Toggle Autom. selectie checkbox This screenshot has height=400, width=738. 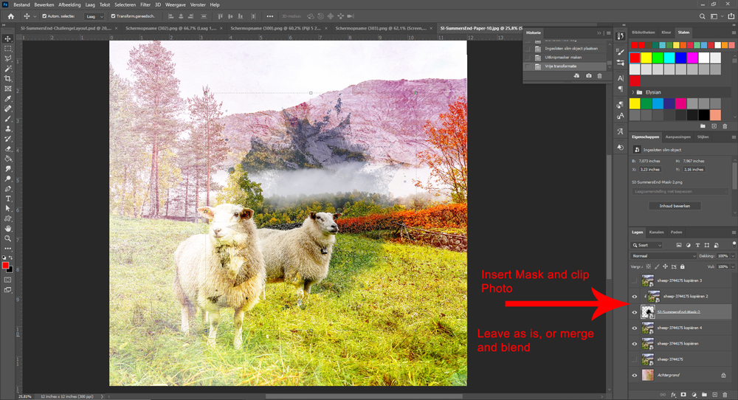[x=44, y=16]
